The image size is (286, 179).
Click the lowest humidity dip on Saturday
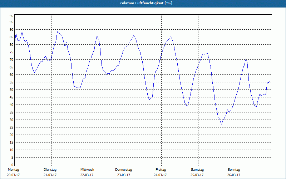pos(221,125)
